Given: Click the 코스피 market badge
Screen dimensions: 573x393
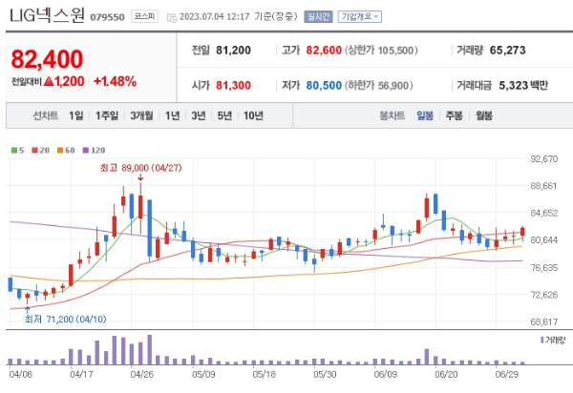Looking at the screenshot, I should (x=144, y=16).
